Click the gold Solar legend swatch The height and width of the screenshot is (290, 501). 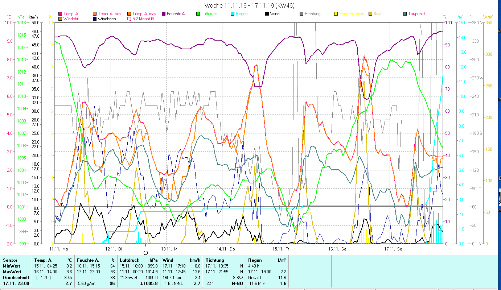(370, 14)
